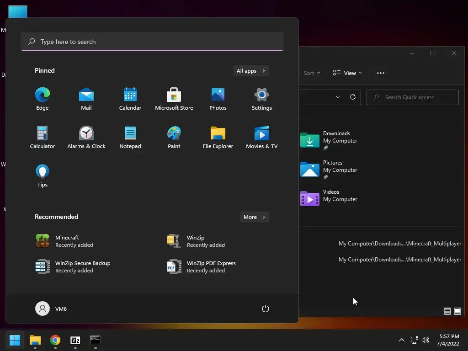Viewport: 468px width, 351px height.
Task: Launch Notepad from Start menu
Action: coord(130,137)
